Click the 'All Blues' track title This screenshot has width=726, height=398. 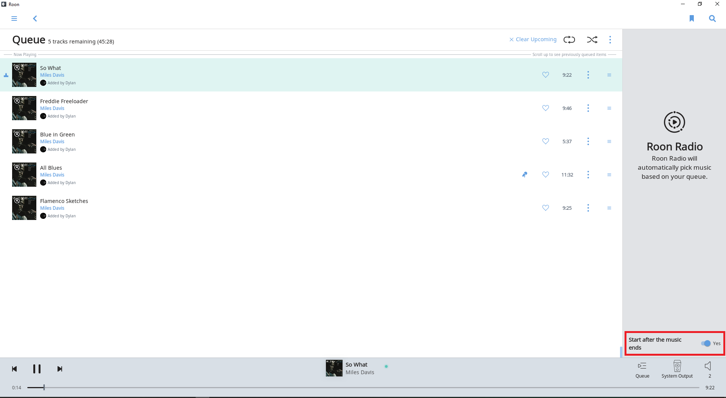(x=51, y=168)
